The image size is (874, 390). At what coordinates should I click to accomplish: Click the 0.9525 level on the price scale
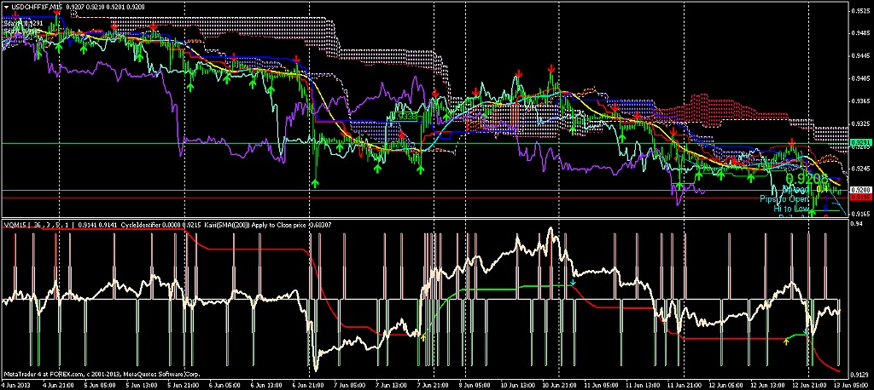click(861, 12)
